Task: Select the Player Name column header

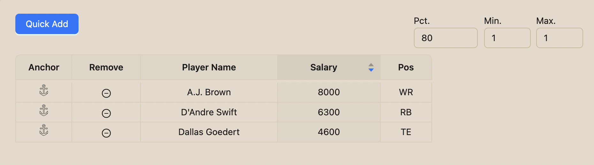Action: (209, 67)
